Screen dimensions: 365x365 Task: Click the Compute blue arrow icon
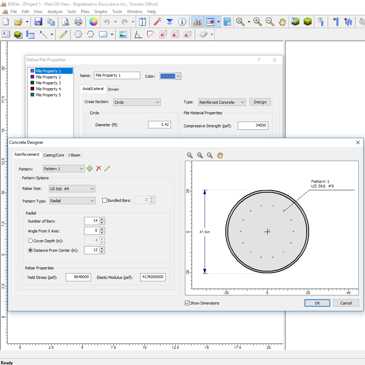pos(170,22)
